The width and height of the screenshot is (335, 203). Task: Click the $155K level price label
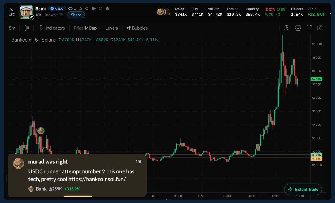click(317, 159)
